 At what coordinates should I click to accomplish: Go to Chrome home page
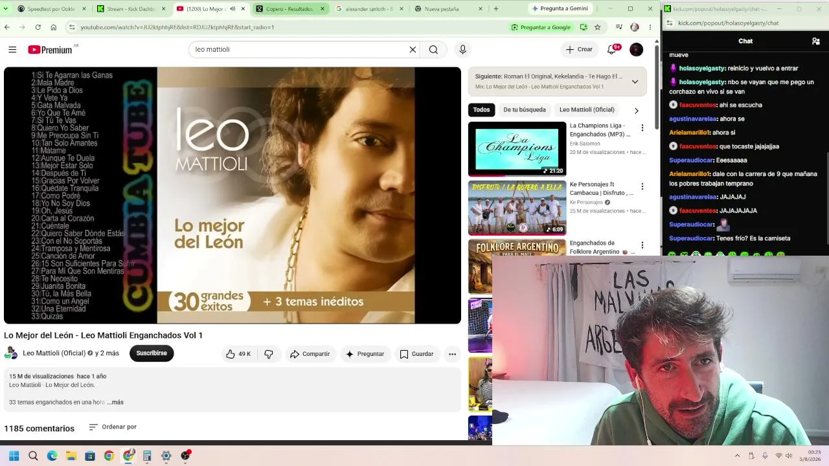pos(54,27)
